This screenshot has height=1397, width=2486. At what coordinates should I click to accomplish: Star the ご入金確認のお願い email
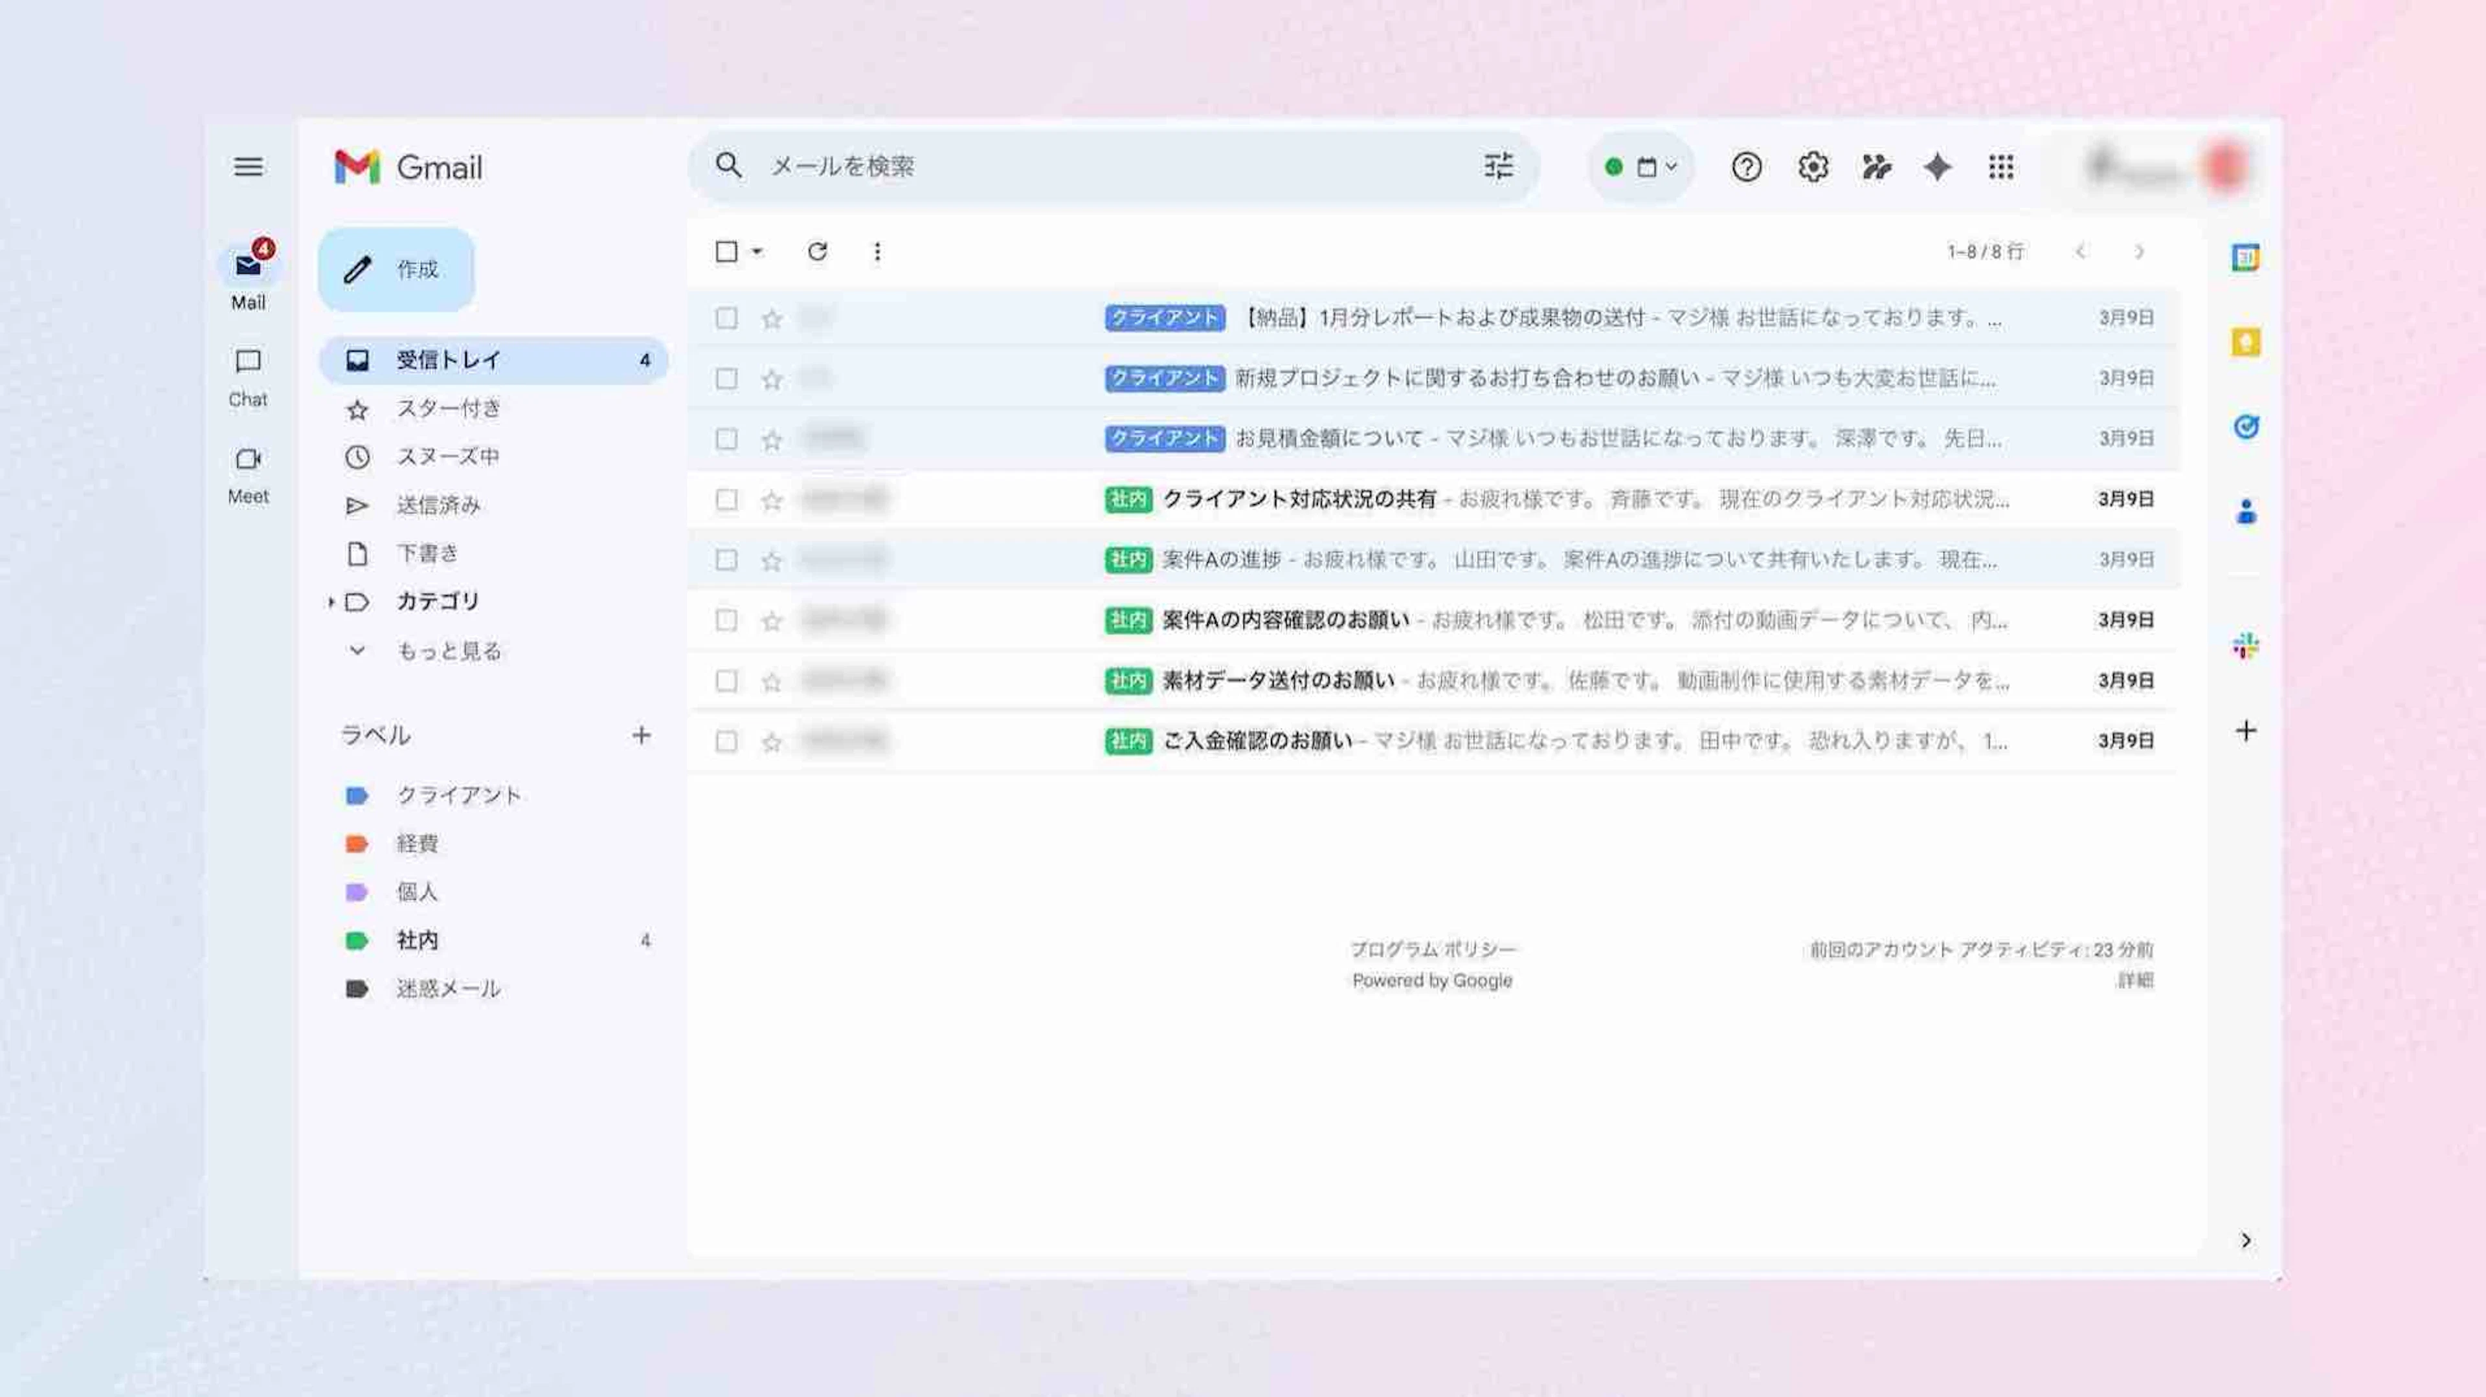pyautogui.click(x=771, y=742)
